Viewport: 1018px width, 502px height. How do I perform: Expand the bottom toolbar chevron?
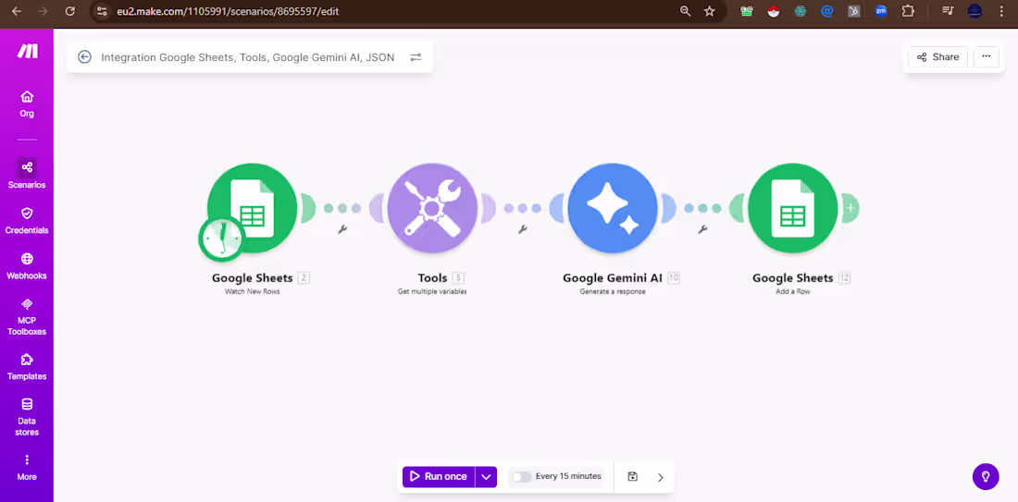tap(660, 477)
